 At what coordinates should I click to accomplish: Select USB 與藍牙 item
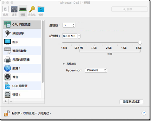(22, 86)
